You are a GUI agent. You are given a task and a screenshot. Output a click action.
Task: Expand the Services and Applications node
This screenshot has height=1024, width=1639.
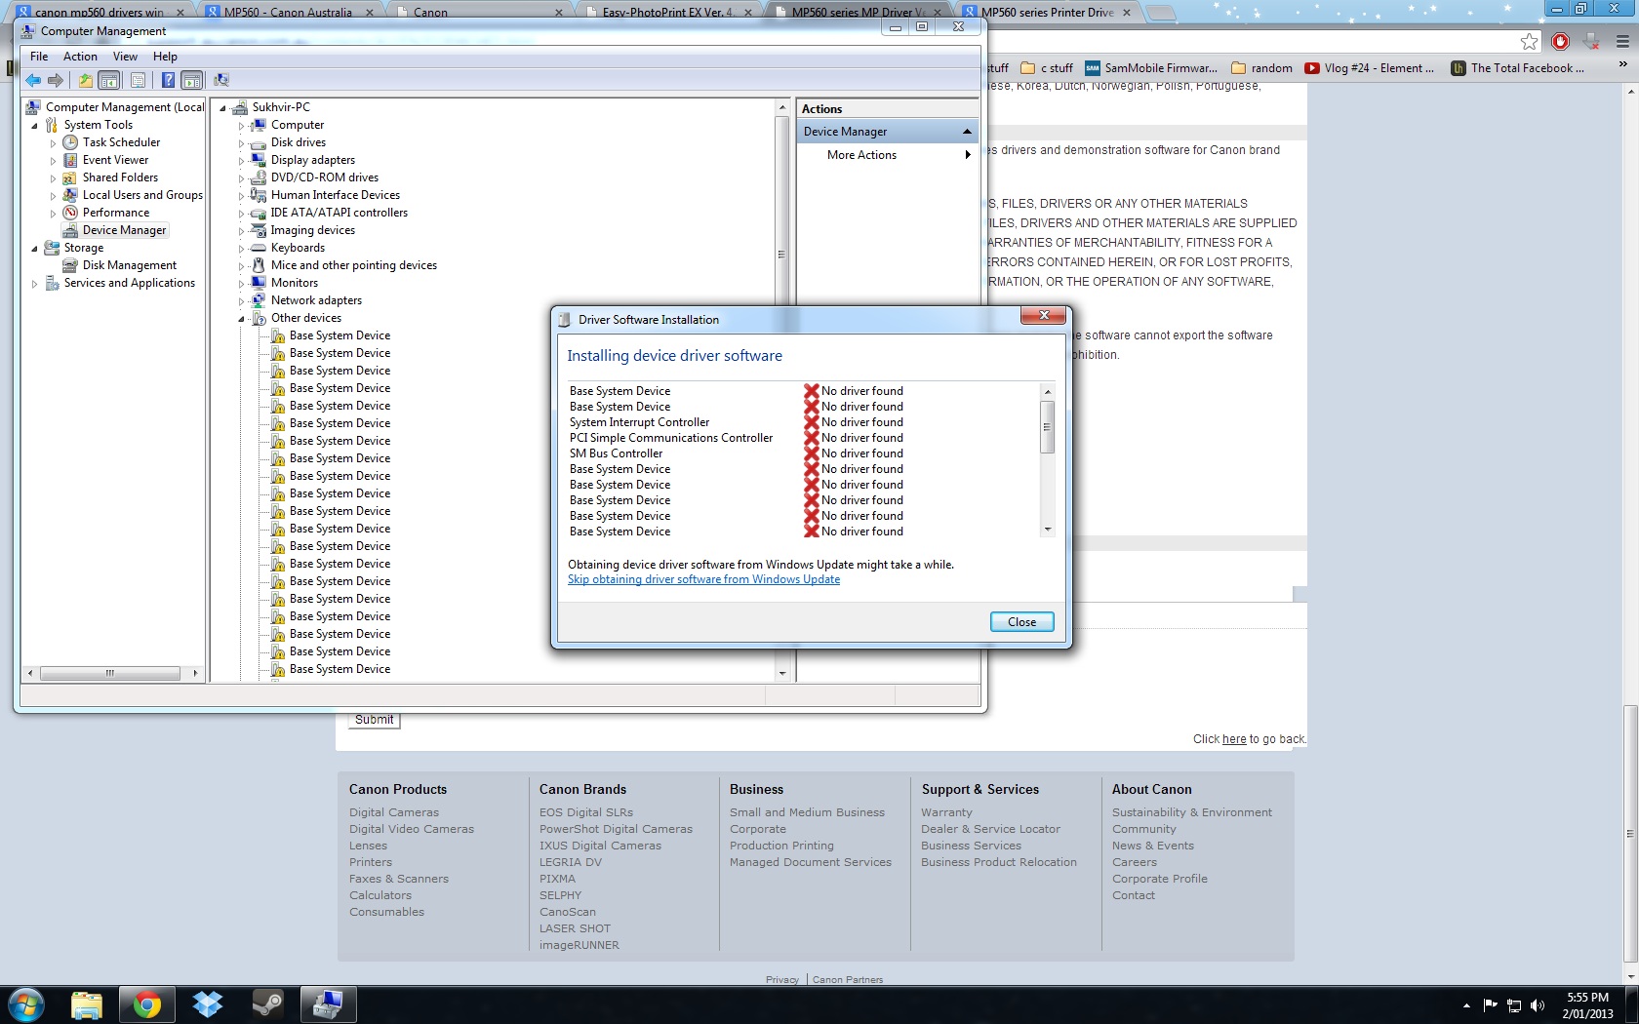[x=34, y=283]
